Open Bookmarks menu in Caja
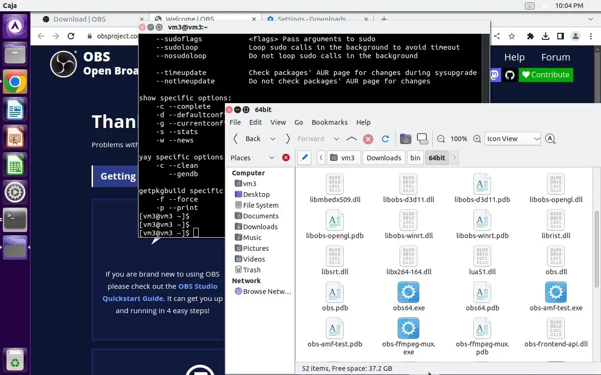 [x=330, y=122]
